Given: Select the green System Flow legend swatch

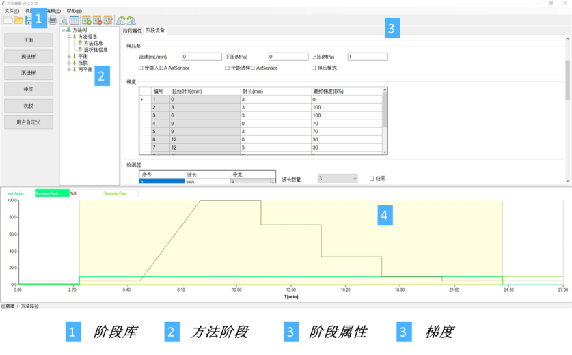Looking at the screenshot, I should coord(51,193).
